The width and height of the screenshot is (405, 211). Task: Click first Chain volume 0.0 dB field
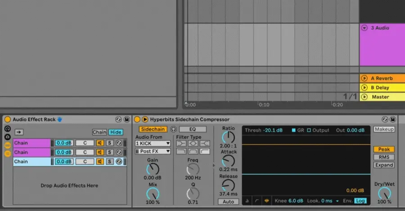point(64,143)
